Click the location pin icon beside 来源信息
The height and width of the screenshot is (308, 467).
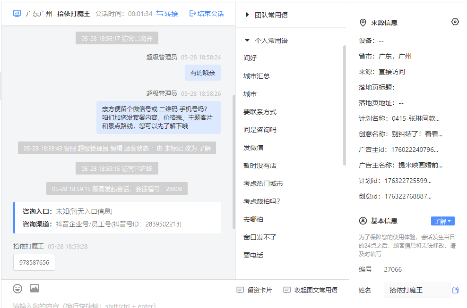pos(363,23)
